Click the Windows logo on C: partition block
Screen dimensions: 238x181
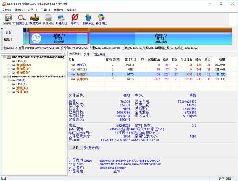[36, 38]
